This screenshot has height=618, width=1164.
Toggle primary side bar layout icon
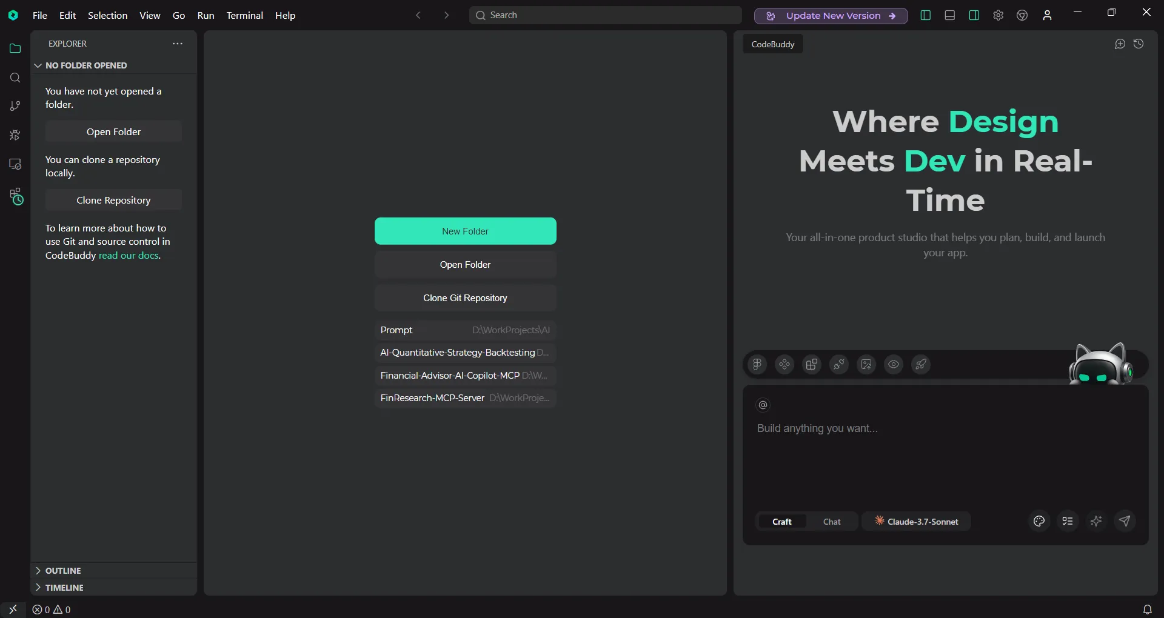[925, 15]
